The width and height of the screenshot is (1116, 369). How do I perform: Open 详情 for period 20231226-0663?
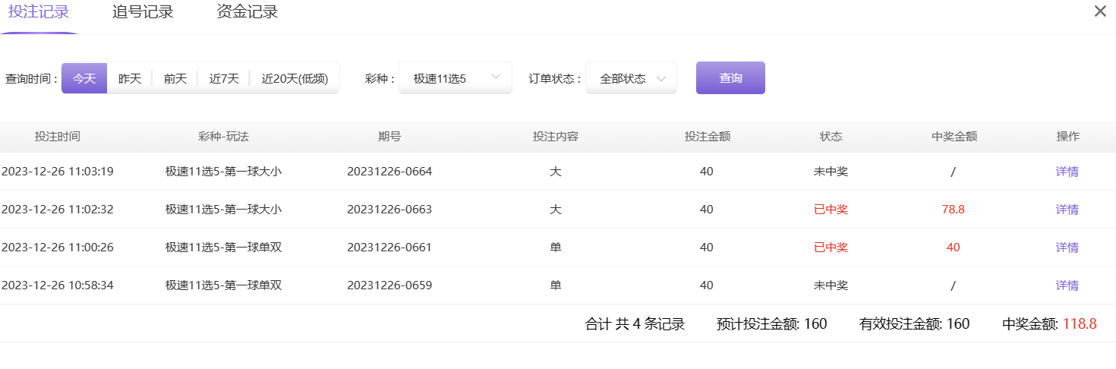[1067, 210]
